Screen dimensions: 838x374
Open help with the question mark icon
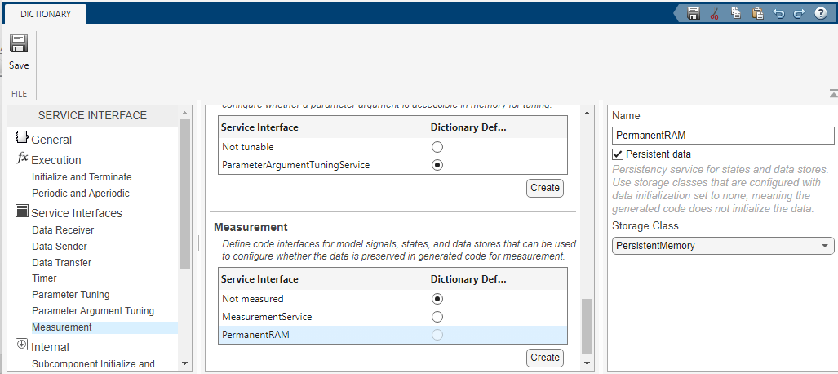click(820, 13)
